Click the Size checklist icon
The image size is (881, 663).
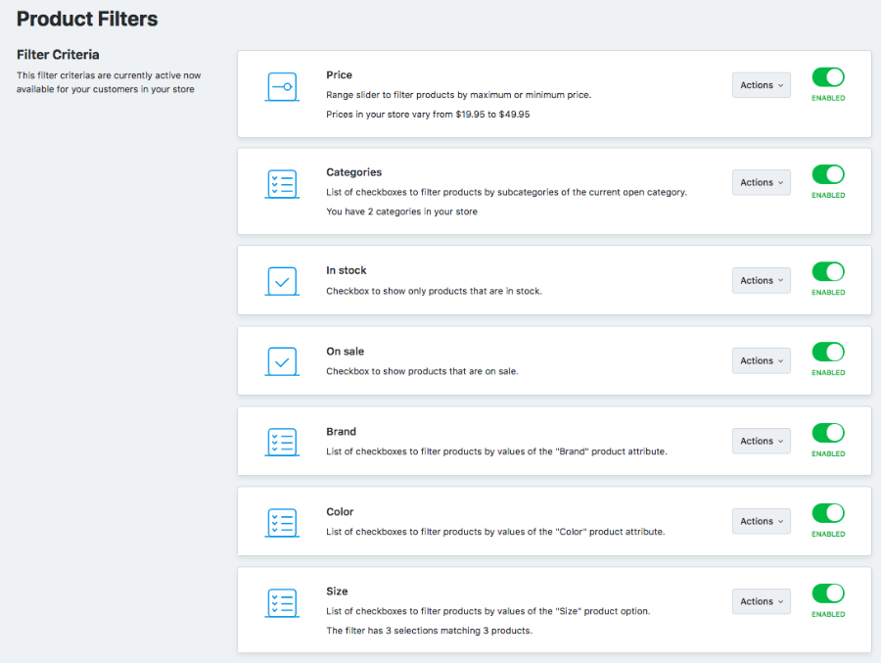click(282, 603)
